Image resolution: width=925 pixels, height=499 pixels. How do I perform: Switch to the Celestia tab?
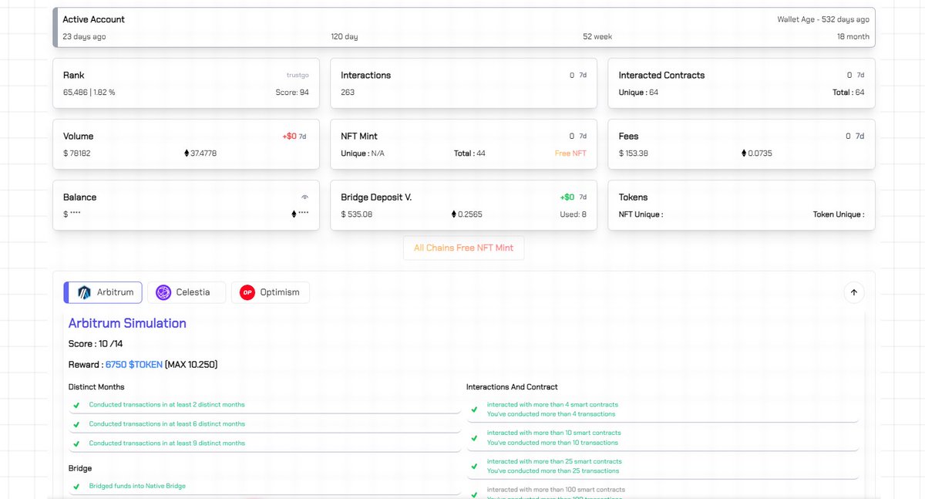tap(187, 292)
